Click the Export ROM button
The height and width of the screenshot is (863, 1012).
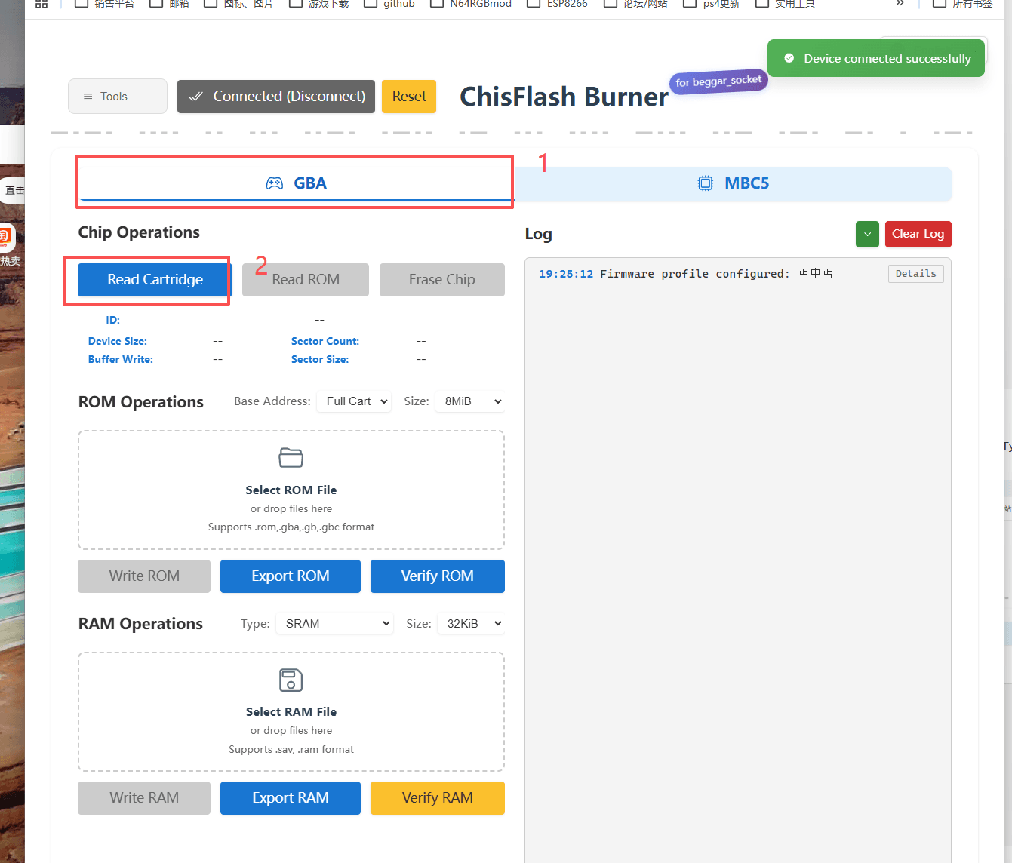tap(291, 576)
